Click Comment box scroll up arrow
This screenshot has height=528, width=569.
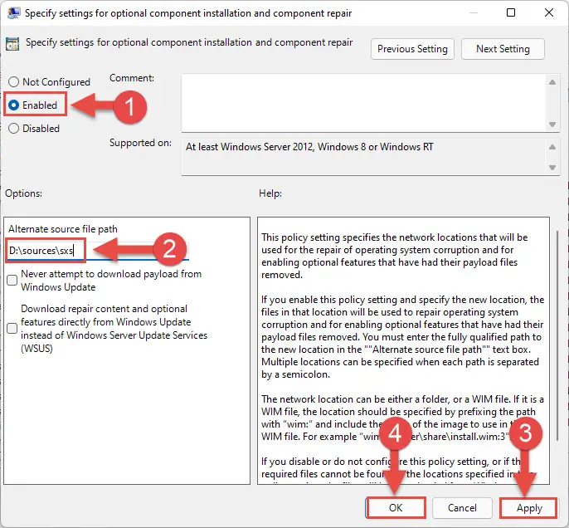(x=552, y=82)
